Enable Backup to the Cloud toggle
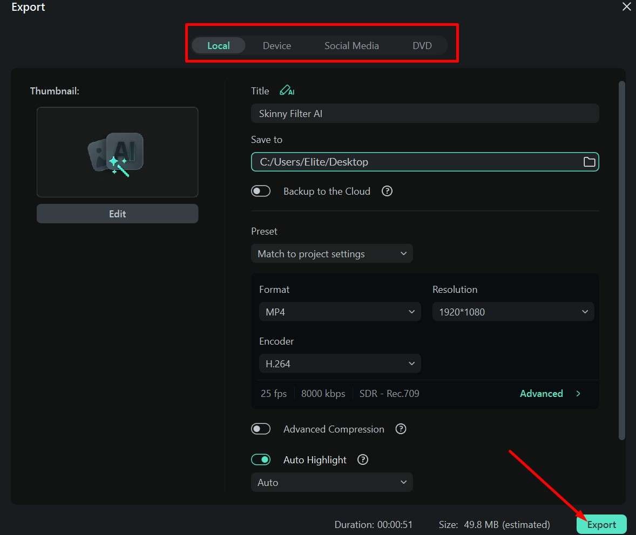 coord(261,191)
